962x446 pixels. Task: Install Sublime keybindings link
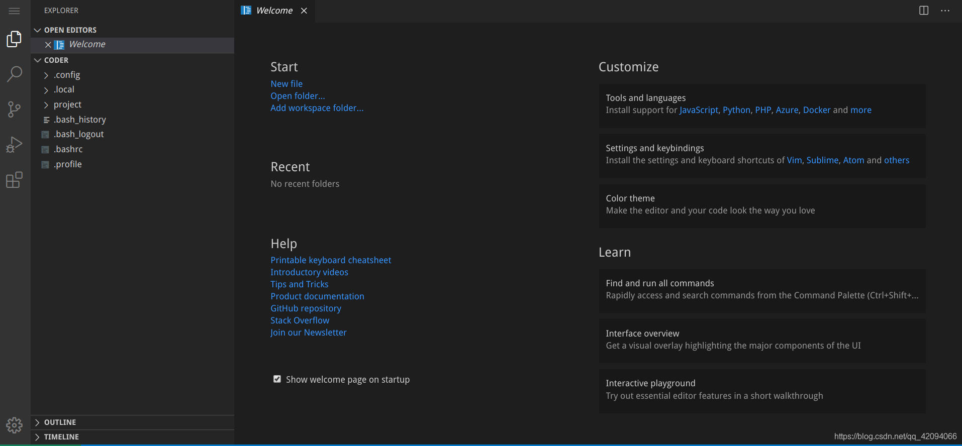click(x=822, y=160)
